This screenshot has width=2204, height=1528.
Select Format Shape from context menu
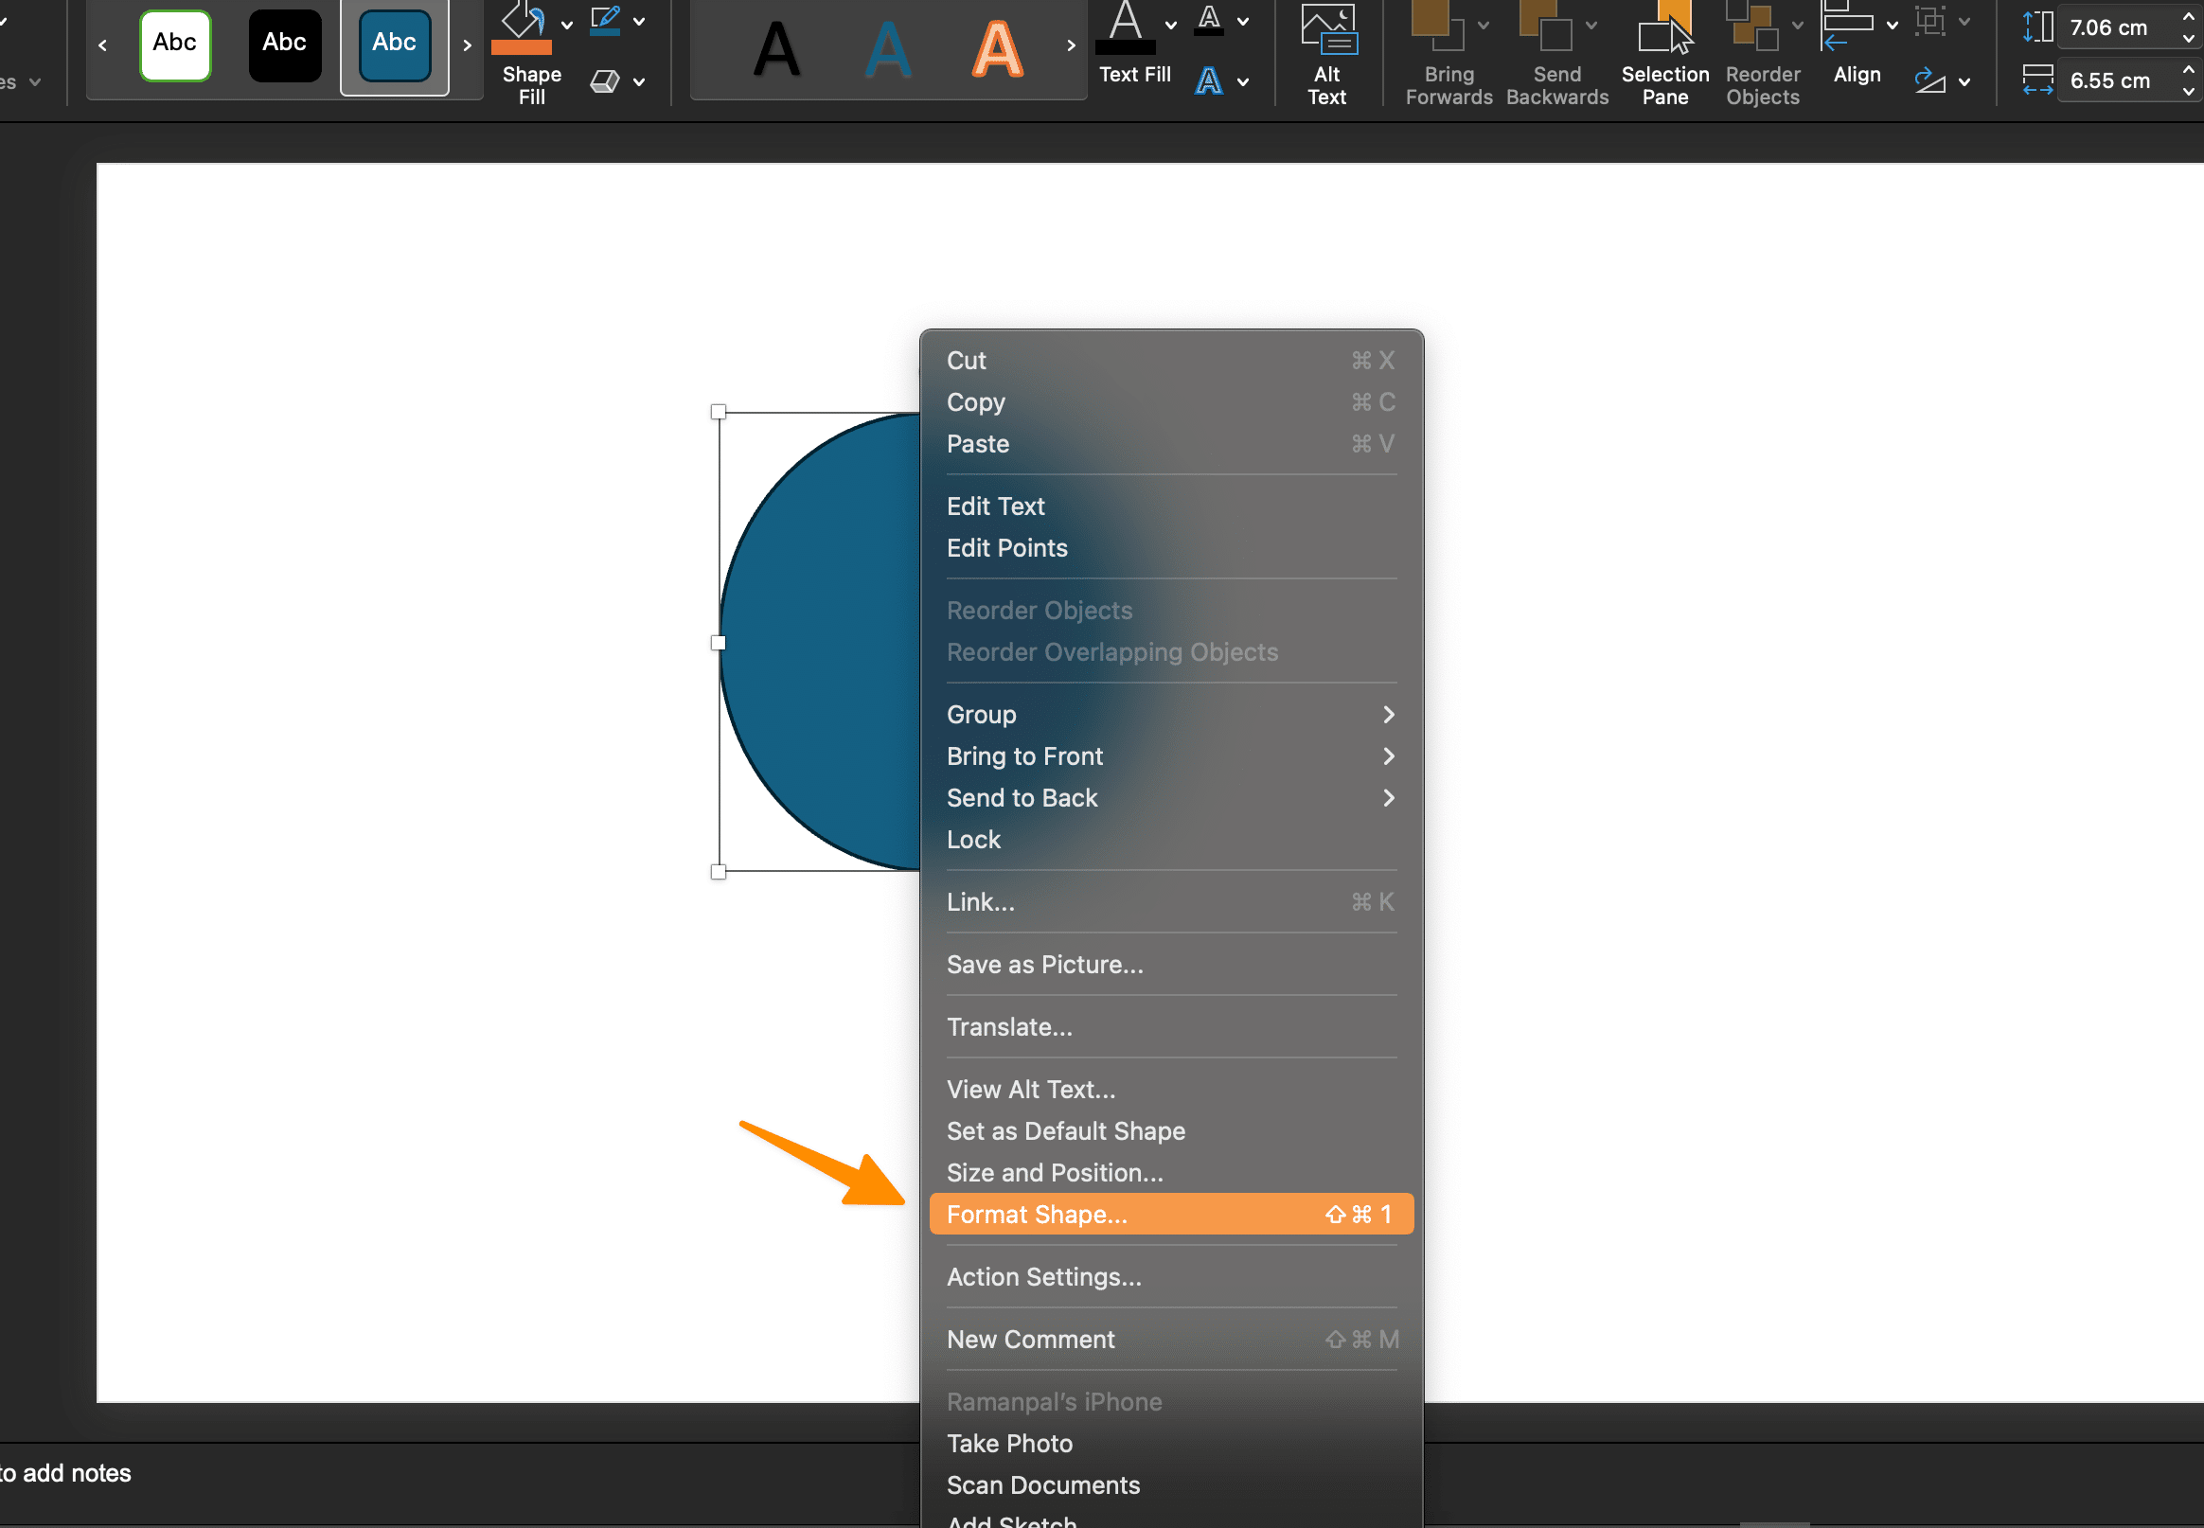(1169, 1213)
